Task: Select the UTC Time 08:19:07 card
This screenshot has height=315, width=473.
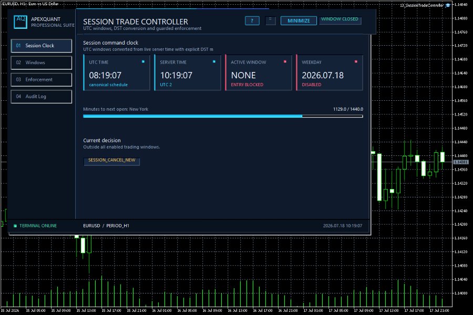Action: 117,72
